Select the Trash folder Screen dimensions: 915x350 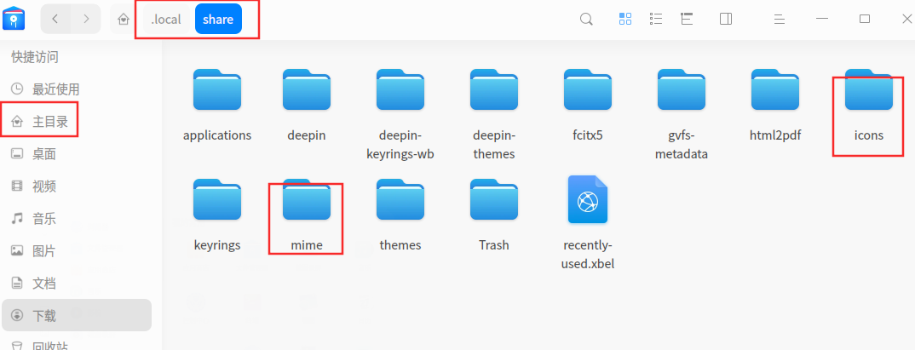493,215
